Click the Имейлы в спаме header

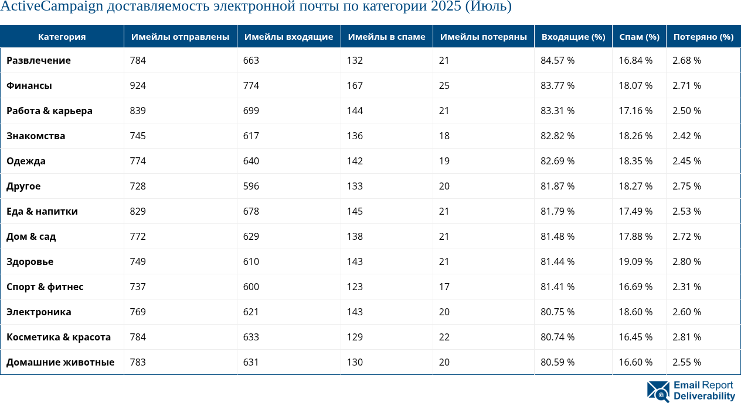click(386, 37)
